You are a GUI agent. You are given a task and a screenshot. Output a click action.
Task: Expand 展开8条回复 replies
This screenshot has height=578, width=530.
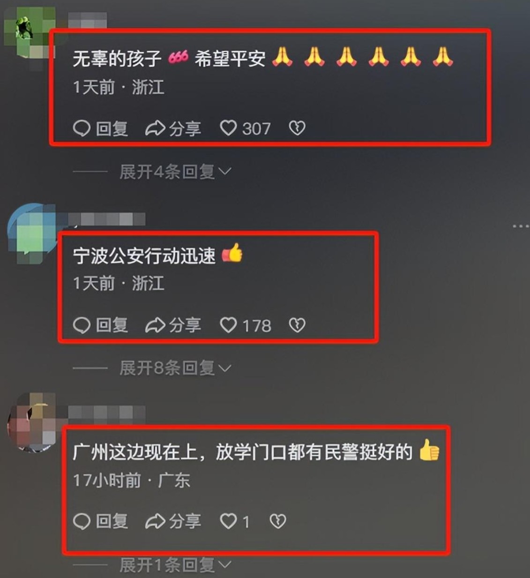[x=175, y=368]
